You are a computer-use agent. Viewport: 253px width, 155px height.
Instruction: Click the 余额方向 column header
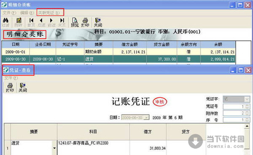tap(188, 44)
